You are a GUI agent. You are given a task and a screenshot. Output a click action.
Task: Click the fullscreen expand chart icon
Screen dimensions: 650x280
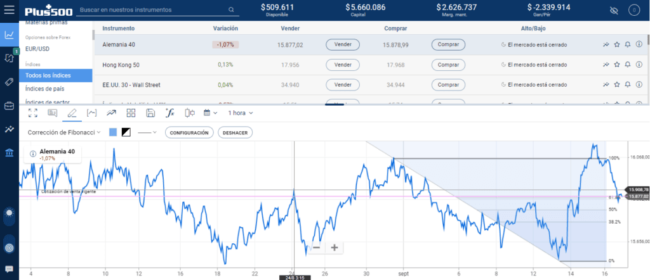tap(33, 113)
